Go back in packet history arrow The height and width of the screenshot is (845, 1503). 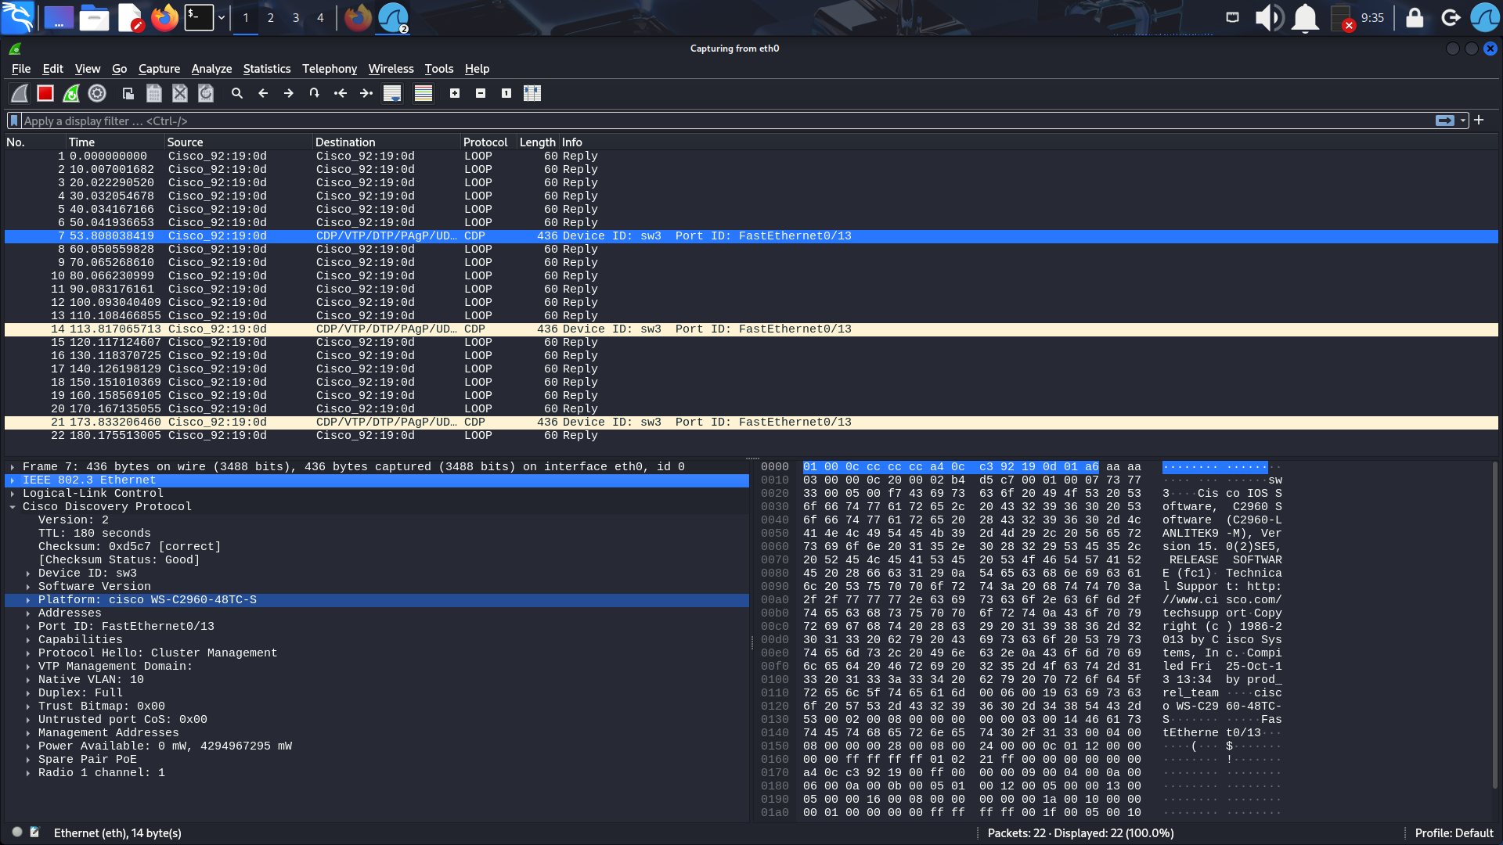(x=263, y=93)
